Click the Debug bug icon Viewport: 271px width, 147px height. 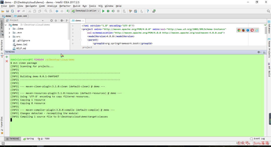point(108,11)
